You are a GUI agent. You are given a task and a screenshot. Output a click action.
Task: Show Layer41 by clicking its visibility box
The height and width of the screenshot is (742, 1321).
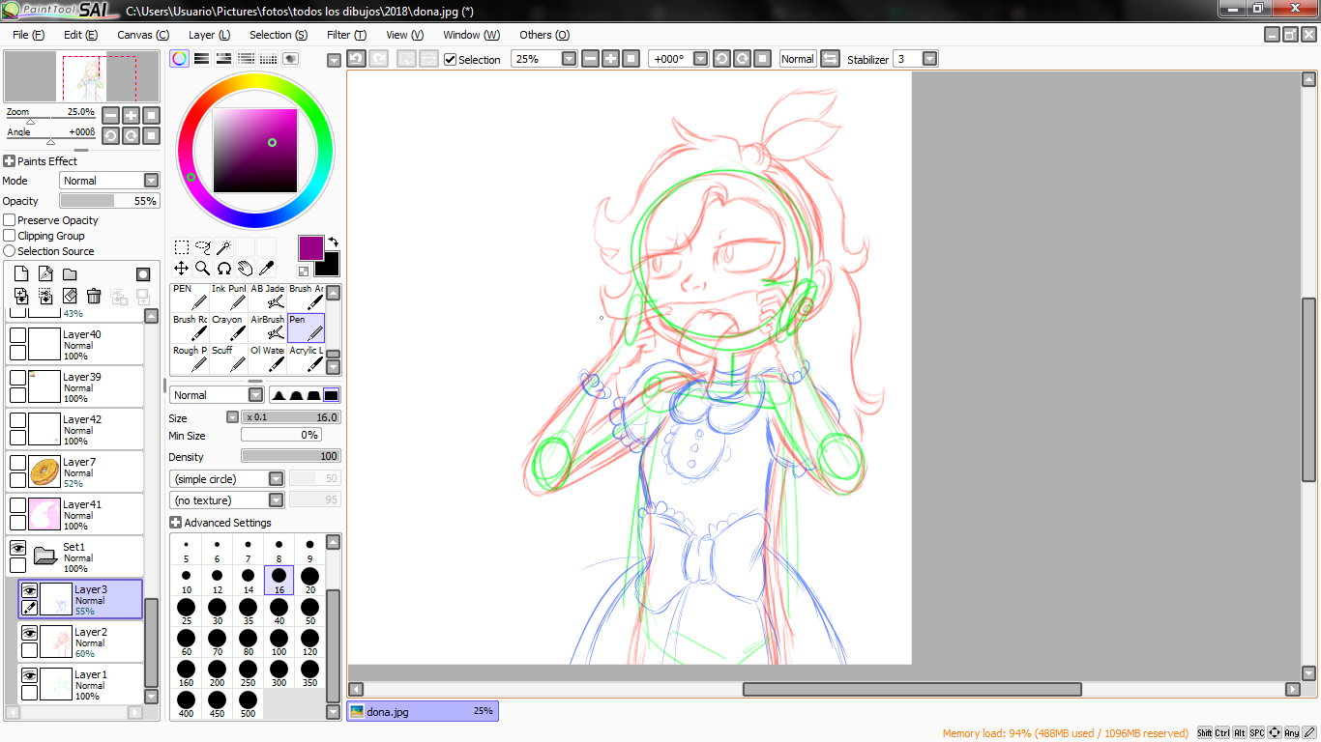coord(17,505)
